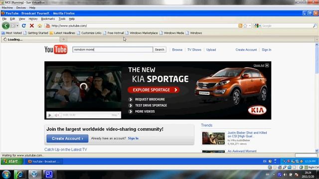Open the TV Shows link
319x179 pixels.
(x=194, y=50)
